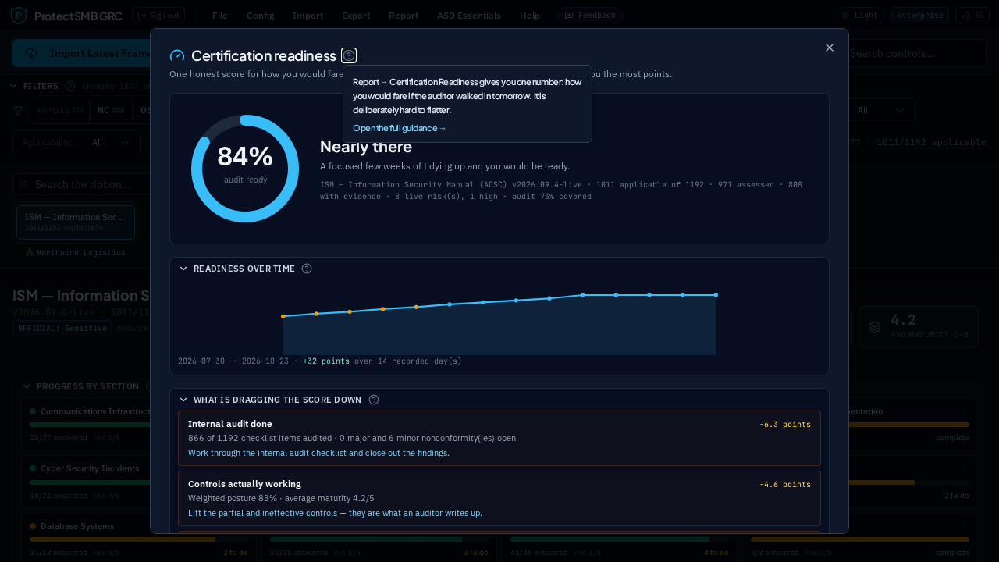Open the internal audit checklist link

(318, 453)
